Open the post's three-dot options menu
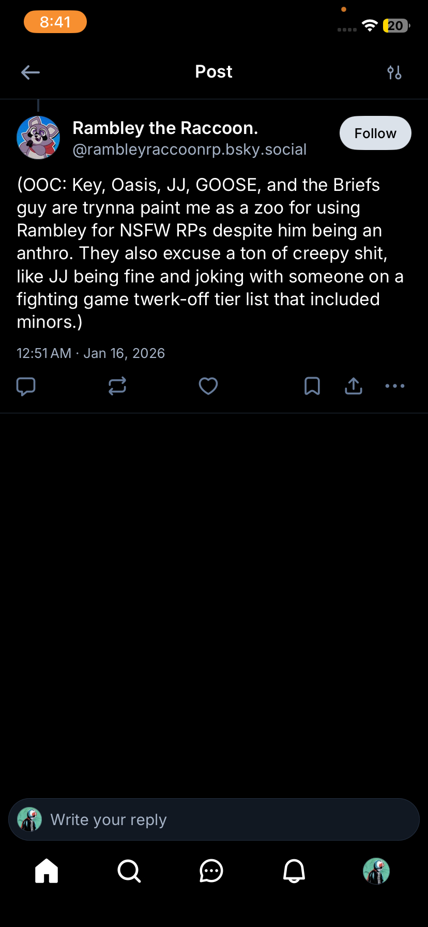Image resolution: width=428 pixels, height=927 pixels. [395, 386]
